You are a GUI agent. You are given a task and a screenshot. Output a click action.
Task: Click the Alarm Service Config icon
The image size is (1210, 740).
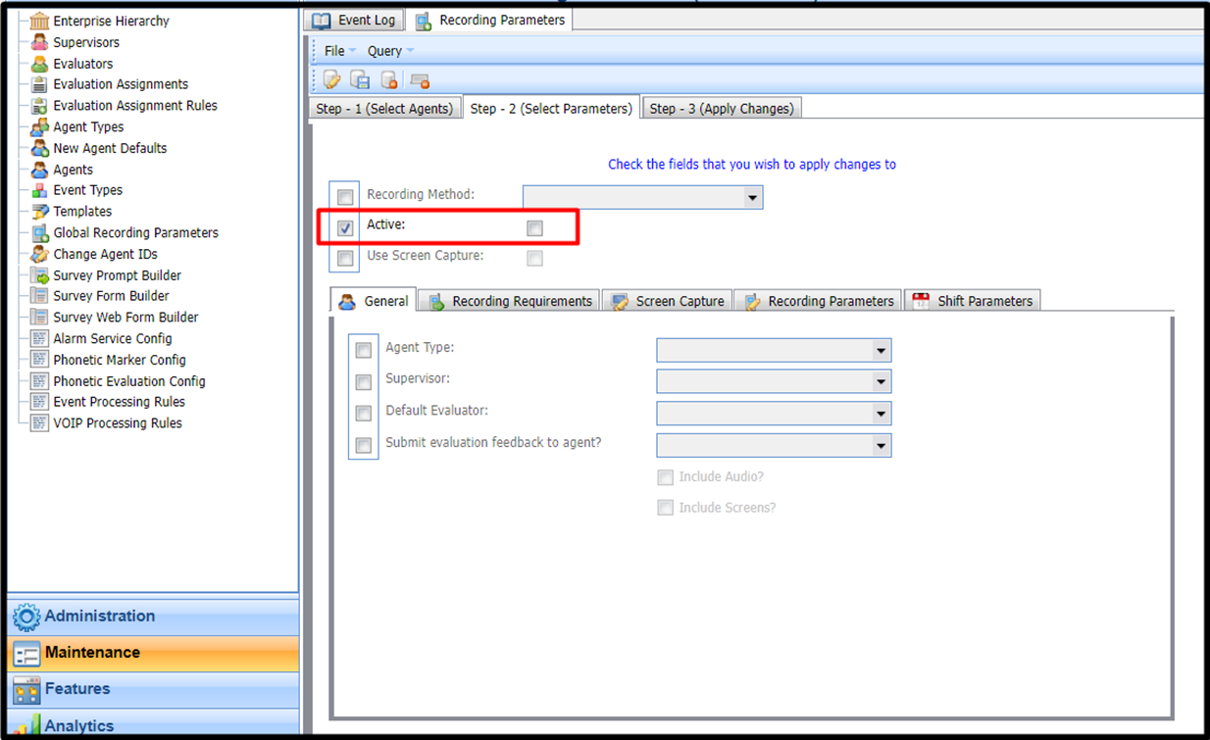39,338
